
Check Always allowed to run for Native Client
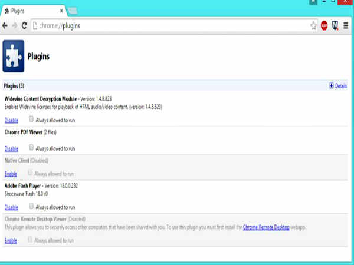(30, 173)
